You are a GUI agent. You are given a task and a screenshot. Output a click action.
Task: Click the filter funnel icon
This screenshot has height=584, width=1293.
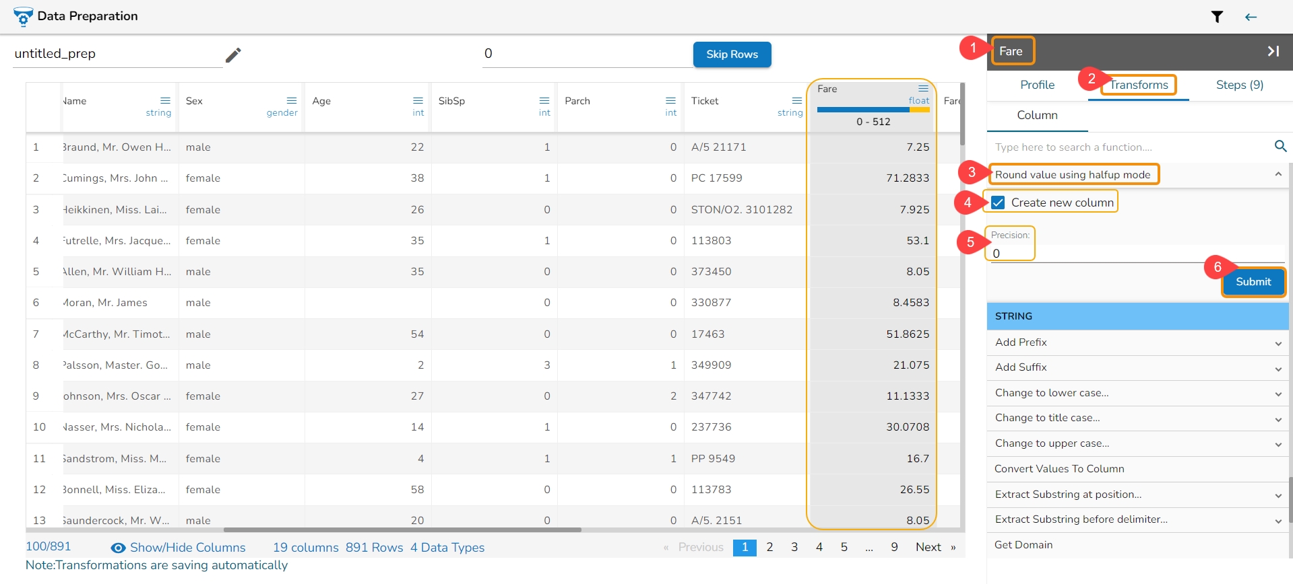tap(1217, 17)
